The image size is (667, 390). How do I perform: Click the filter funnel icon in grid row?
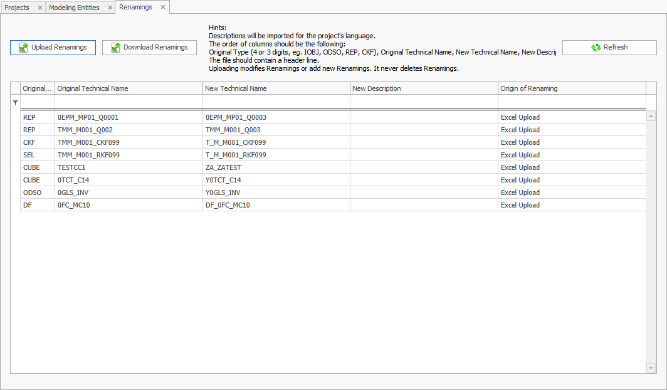(x=15, y=102)
